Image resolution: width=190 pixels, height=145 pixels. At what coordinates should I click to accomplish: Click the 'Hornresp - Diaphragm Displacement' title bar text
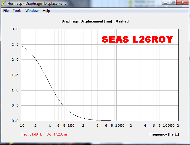[37, 4]
